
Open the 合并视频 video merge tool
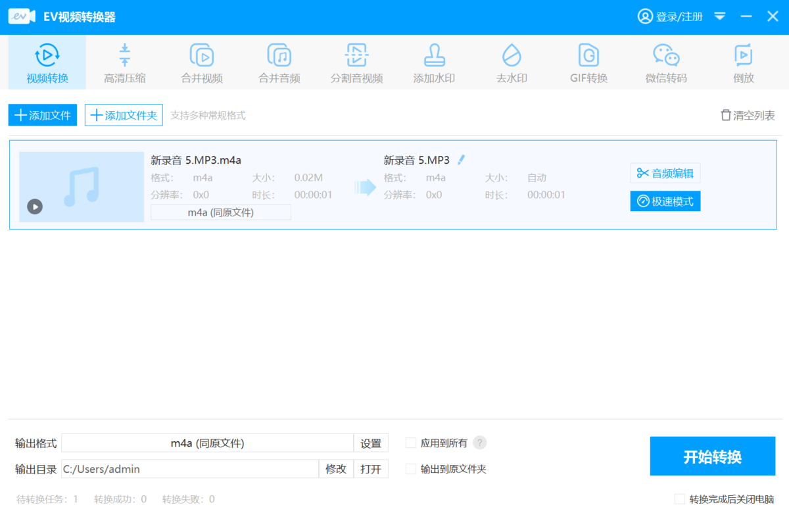pos(201,61)
